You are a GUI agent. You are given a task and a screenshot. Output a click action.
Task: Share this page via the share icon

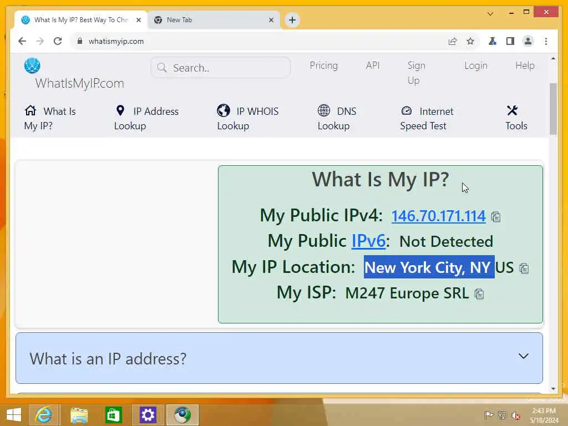coord(453,41)
